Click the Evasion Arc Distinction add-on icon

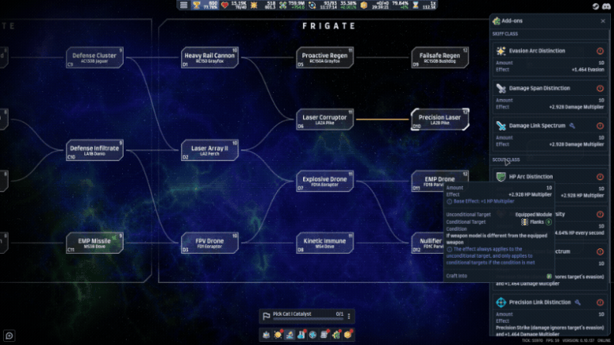[x=501, y=51]
